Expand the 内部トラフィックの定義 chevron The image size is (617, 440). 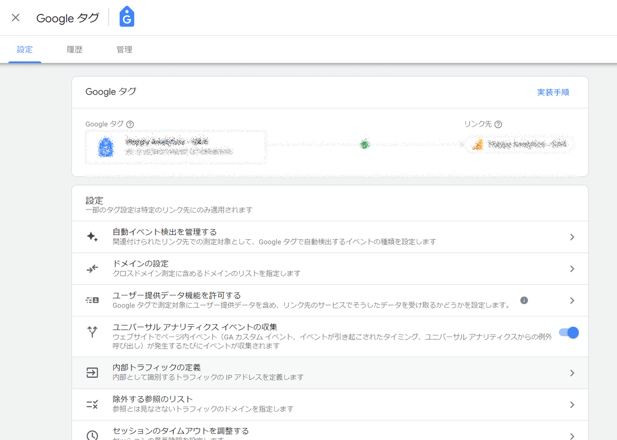(x=572, y=373)
